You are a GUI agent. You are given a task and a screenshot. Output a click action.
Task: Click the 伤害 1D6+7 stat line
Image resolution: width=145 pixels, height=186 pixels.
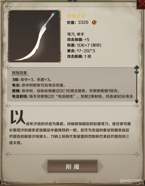click(84, 45)
